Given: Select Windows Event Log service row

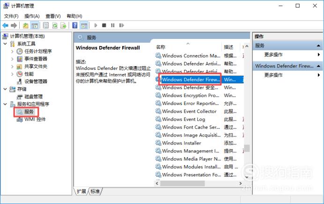Looking at the screenshot, I should 199,120.
